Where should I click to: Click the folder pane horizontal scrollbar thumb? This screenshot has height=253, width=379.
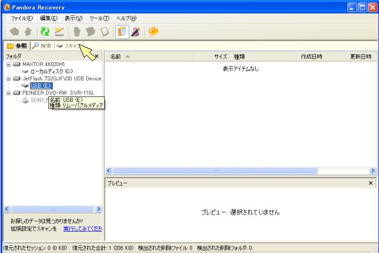tap(52, 209)
